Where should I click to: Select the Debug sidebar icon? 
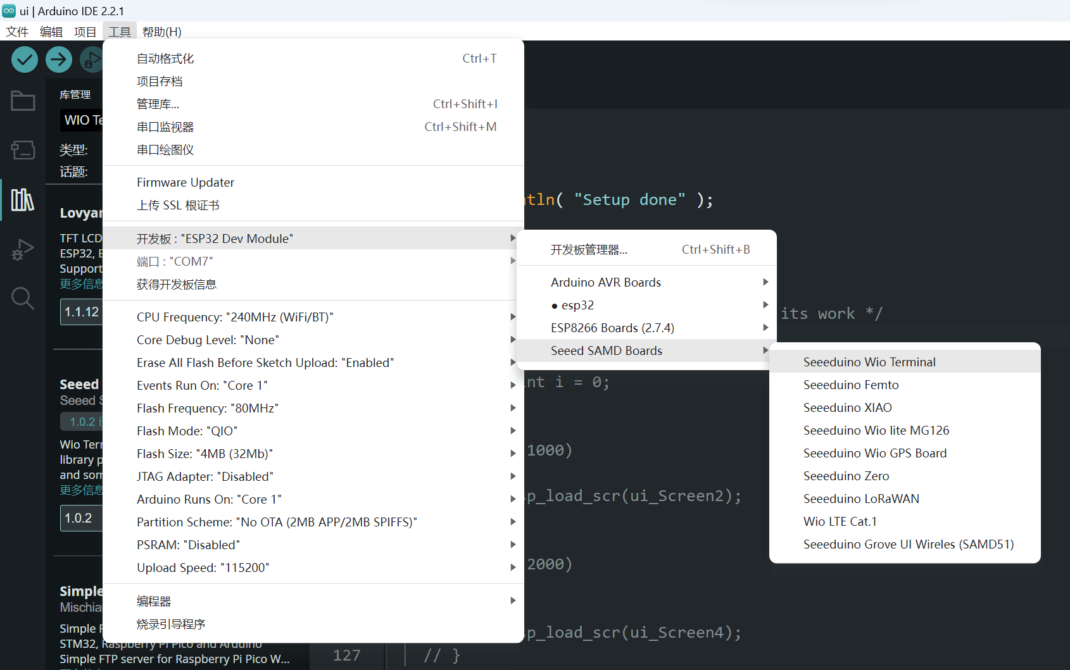pyautogui.click(x=22, y=249)
